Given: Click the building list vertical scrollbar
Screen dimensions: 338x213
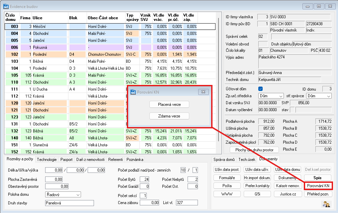Looking at the screenshot, I should point(218,80).
